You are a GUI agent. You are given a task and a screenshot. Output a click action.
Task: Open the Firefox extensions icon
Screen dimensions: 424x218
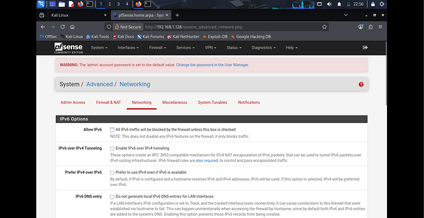point(371,27)
